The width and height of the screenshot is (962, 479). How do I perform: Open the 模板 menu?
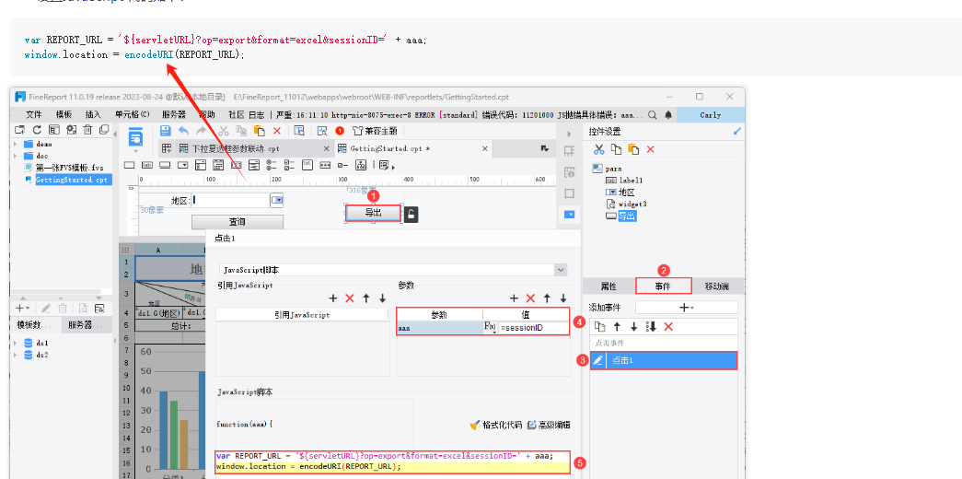[x=64, y=115]
